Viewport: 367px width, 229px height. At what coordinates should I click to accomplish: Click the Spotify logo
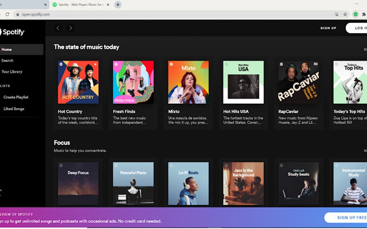click(x=12, y=32)
